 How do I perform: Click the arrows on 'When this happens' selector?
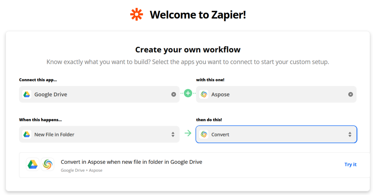pos(173,134)
